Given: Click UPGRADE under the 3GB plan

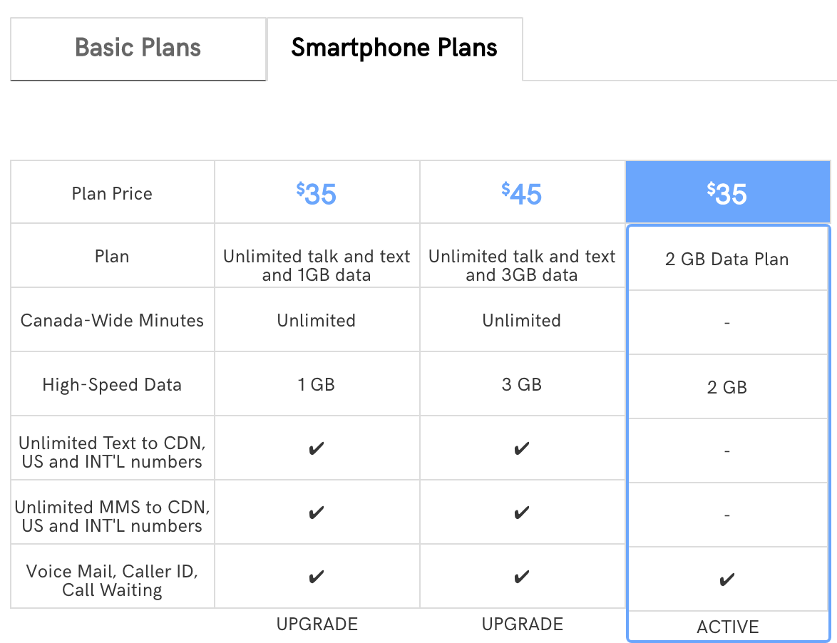Looking at the screenshot, I should [523, 624].
